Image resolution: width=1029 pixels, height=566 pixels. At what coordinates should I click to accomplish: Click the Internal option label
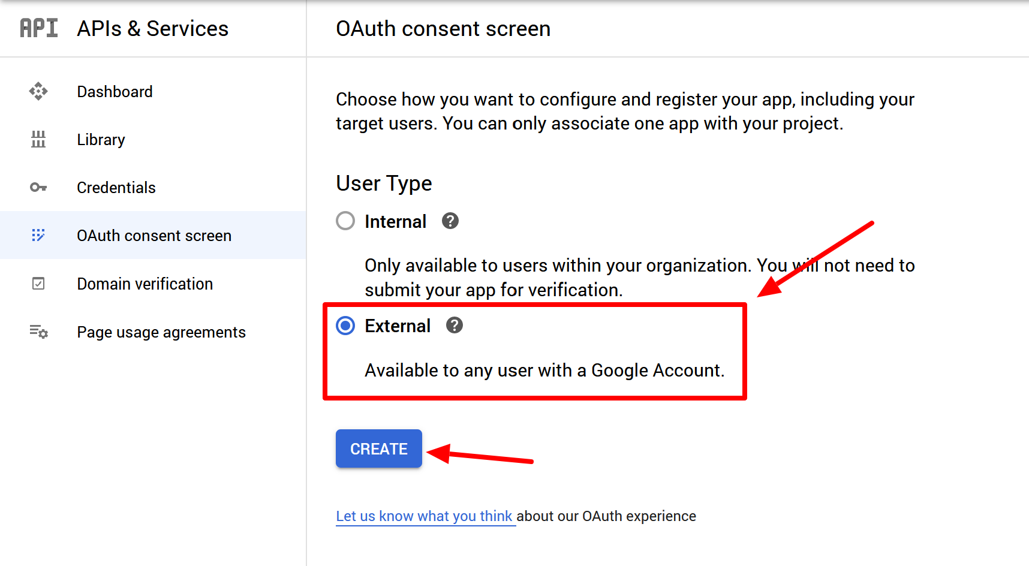395,221
